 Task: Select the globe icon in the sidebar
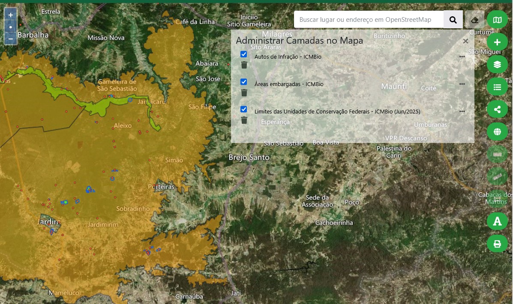pyautogui.click(x=497, y=131)
